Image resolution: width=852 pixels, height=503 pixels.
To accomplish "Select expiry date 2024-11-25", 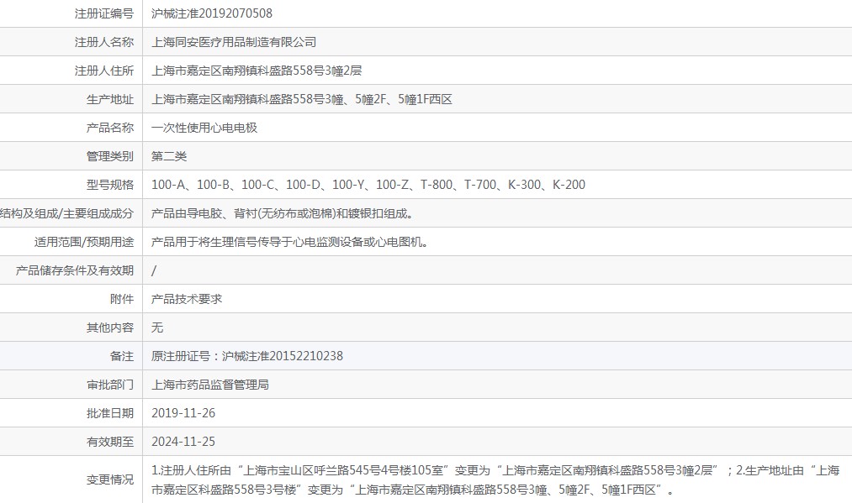I will [x=183, y=442].
